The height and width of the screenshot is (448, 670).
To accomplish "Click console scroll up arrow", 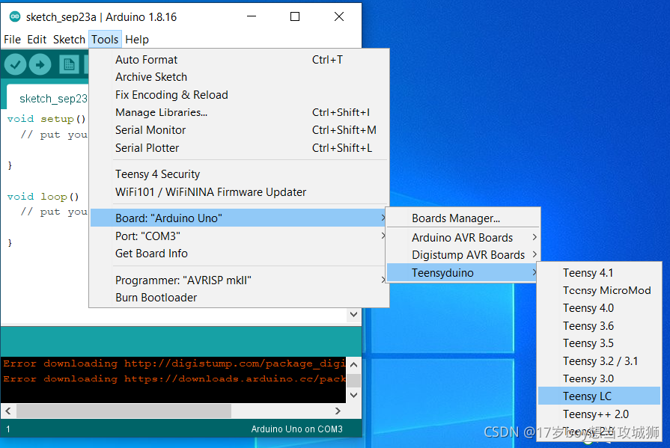I will click(354, 365).
